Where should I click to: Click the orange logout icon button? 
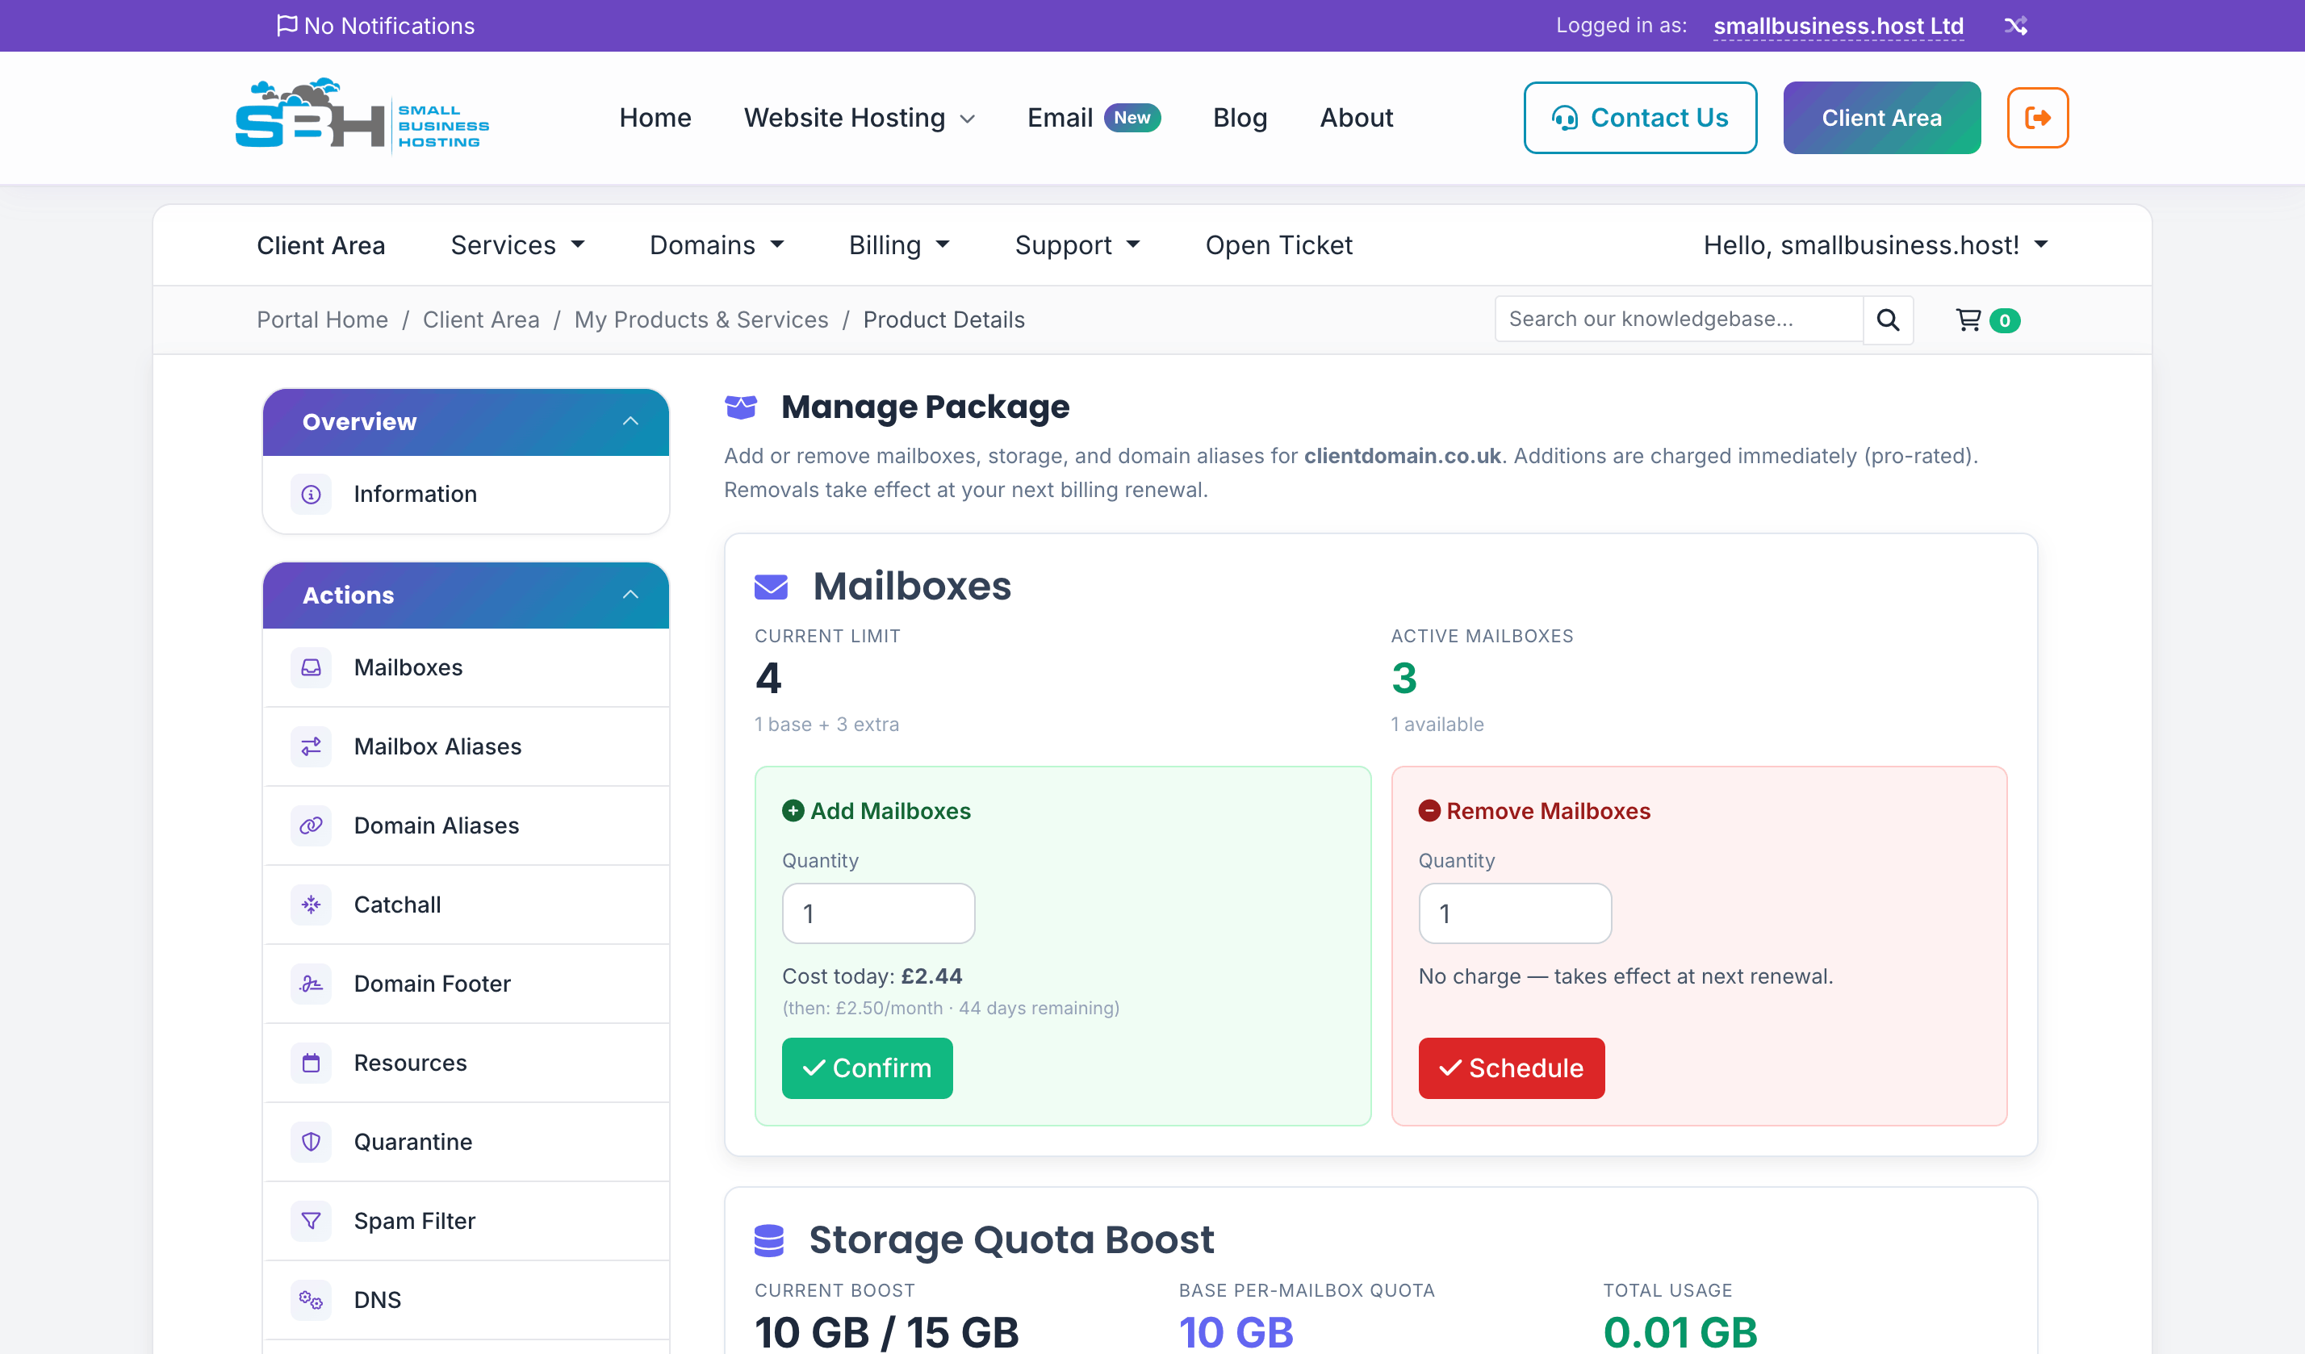coord(2037,118)
